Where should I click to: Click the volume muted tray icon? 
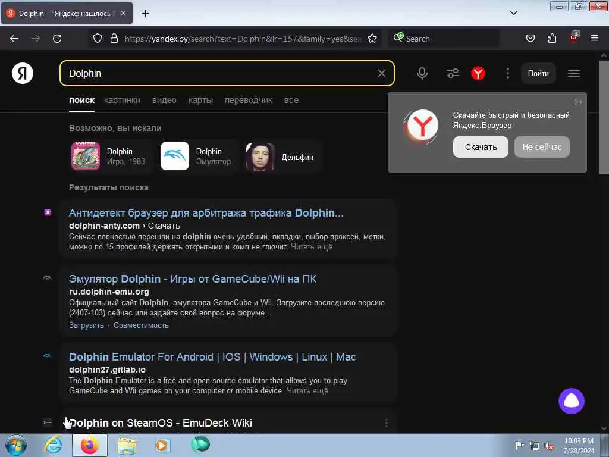coord(549,446)
